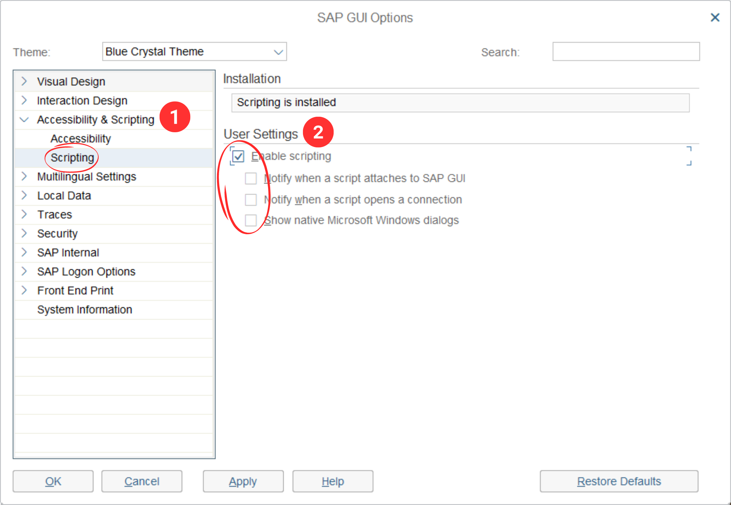Click inside the Search field

626,51
